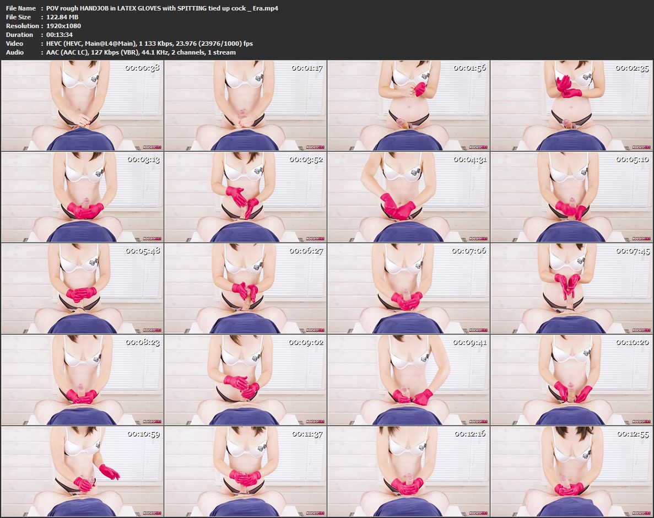Open the thumbnail at 00:01:56
Screen dimensions: 654x518
tap(408, 105)
